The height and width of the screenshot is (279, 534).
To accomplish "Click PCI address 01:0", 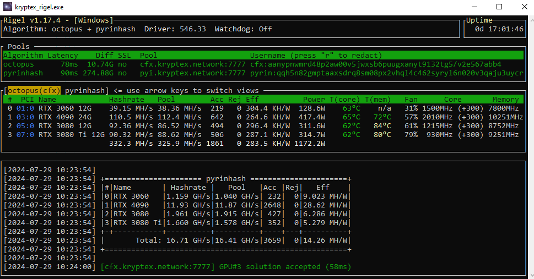I will click(x=25, y=108).
